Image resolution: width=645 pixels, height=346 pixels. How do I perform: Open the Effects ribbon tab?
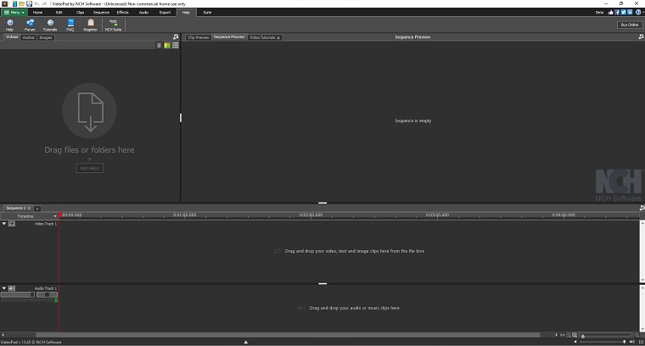[x=122, y=13]
